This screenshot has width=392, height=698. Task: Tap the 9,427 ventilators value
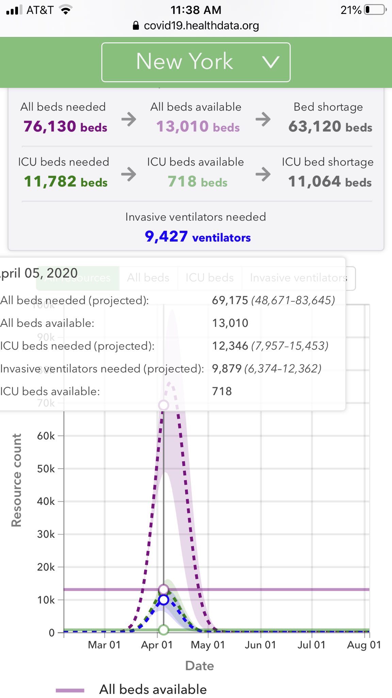click(197, 237)
